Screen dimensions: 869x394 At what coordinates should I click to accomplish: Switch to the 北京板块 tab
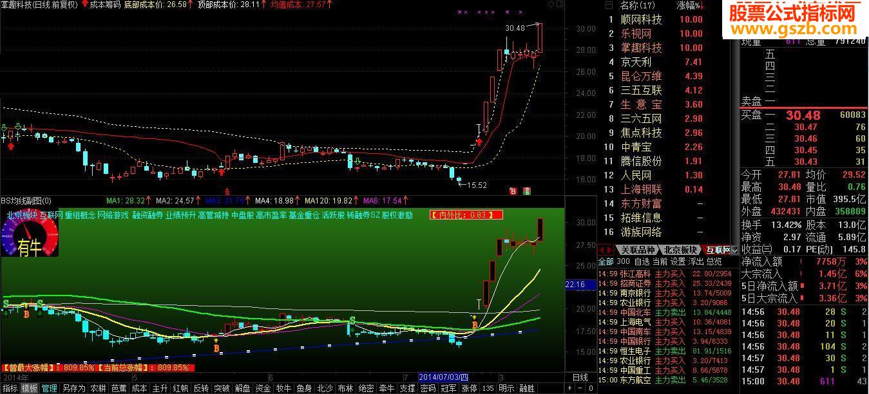pyautogui.click(x=680, y=250)
